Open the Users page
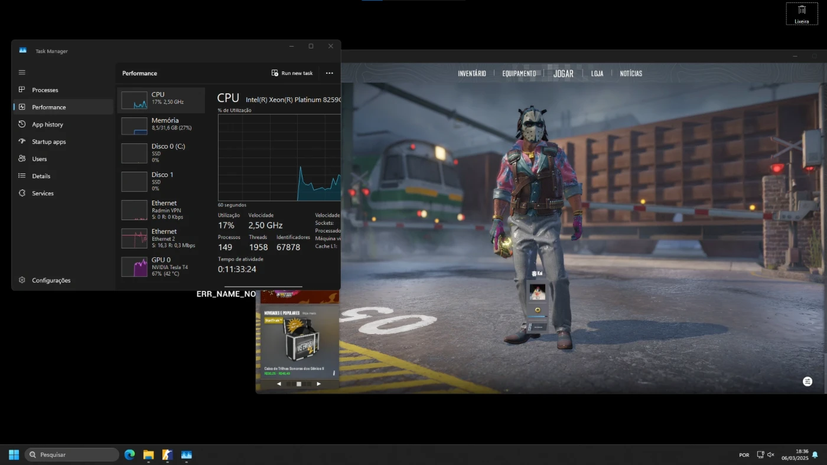827x465 pixels. click(63, 159)
